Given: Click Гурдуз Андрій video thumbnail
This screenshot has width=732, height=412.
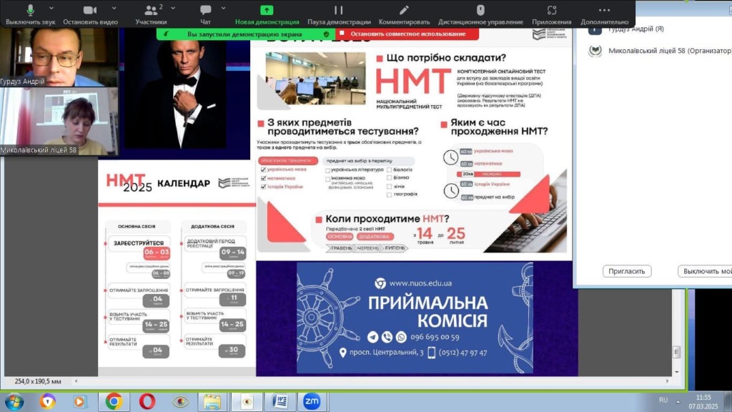Looking at the screenshot, I should pos(59,57).
